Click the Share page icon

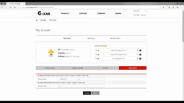(178, 7)
